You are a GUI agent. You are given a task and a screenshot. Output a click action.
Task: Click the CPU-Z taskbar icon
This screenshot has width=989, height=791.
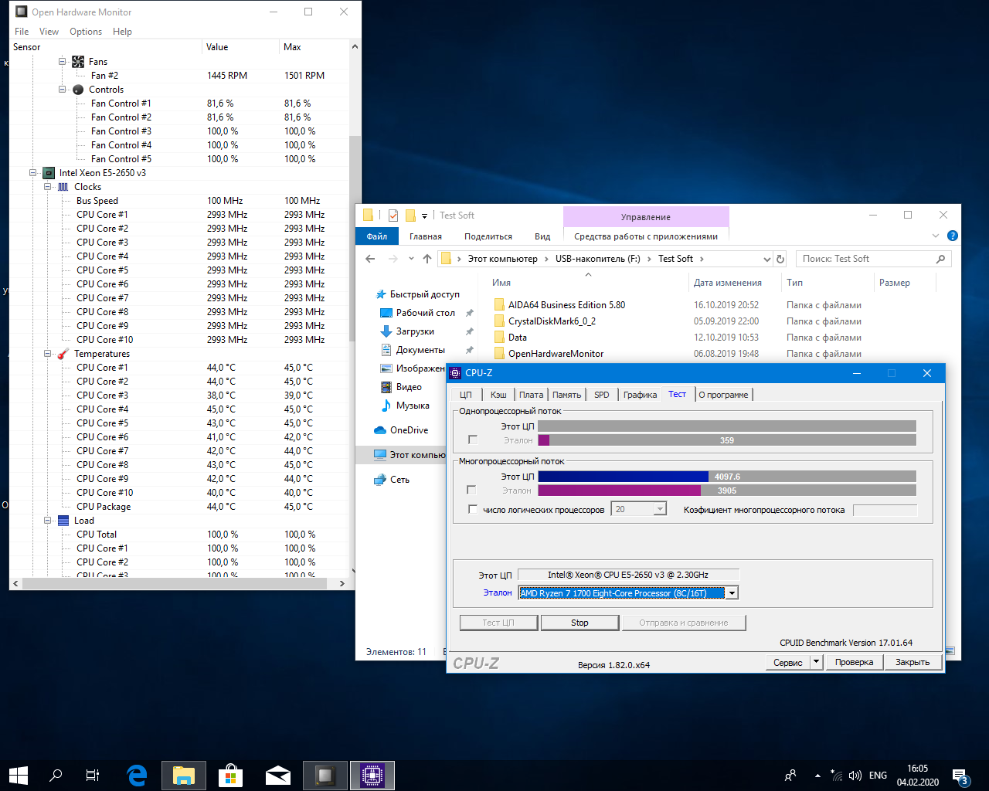point(372,775)
